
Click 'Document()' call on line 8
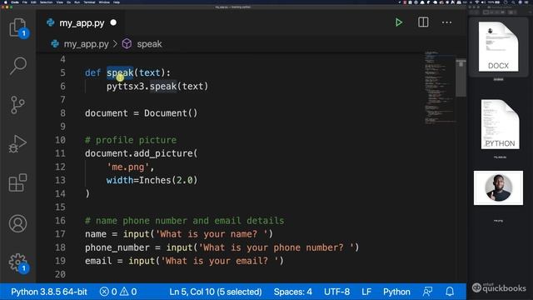click(171, 113)
